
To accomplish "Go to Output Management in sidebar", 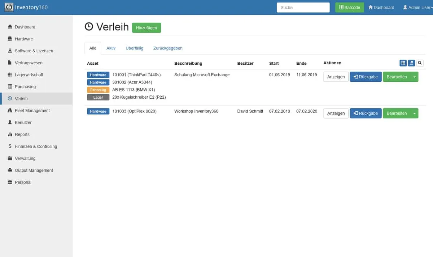I will coord(34,170).
